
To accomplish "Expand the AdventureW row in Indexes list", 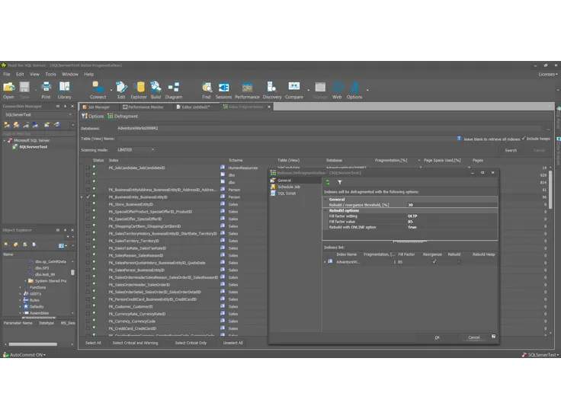I will 325,262.
